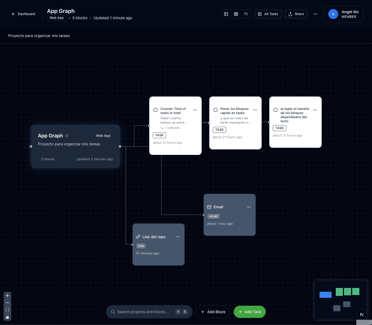
Task: Go back to Dashboard
Action: click(23, 14)
